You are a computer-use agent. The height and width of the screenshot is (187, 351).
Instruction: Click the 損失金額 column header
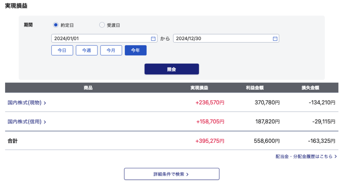click(310, 88)
